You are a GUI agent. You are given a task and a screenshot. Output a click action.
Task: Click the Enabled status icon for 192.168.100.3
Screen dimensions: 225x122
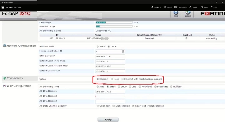(186, 38)
